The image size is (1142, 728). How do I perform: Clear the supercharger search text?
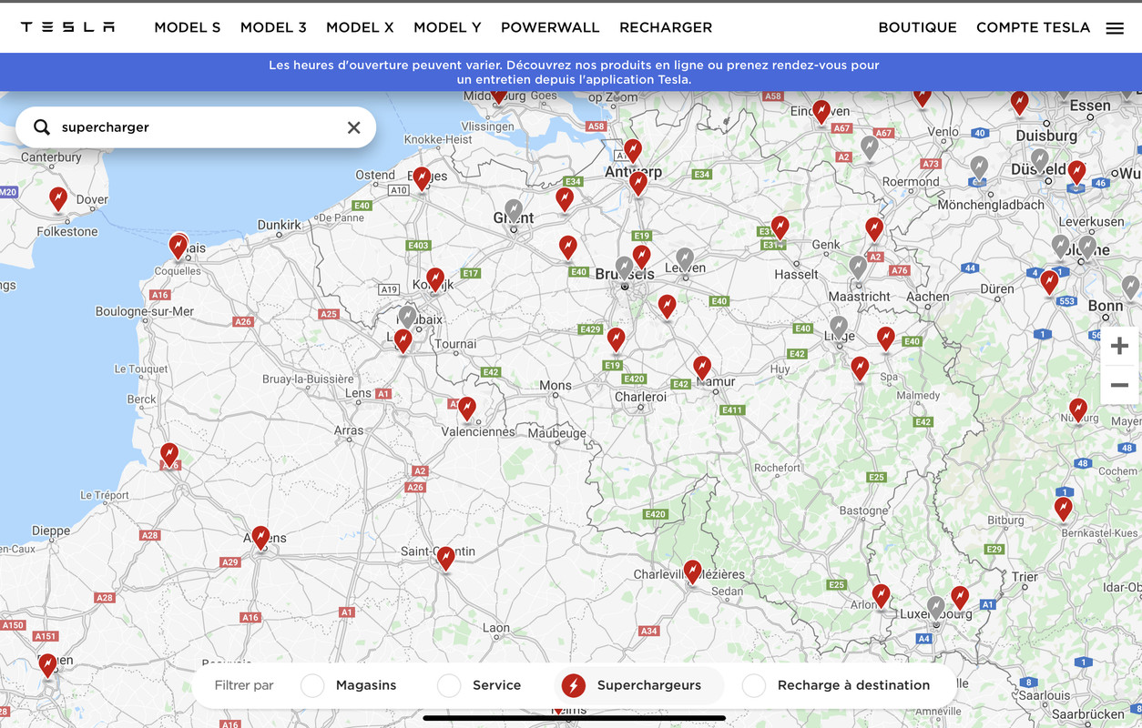(353, 127)
